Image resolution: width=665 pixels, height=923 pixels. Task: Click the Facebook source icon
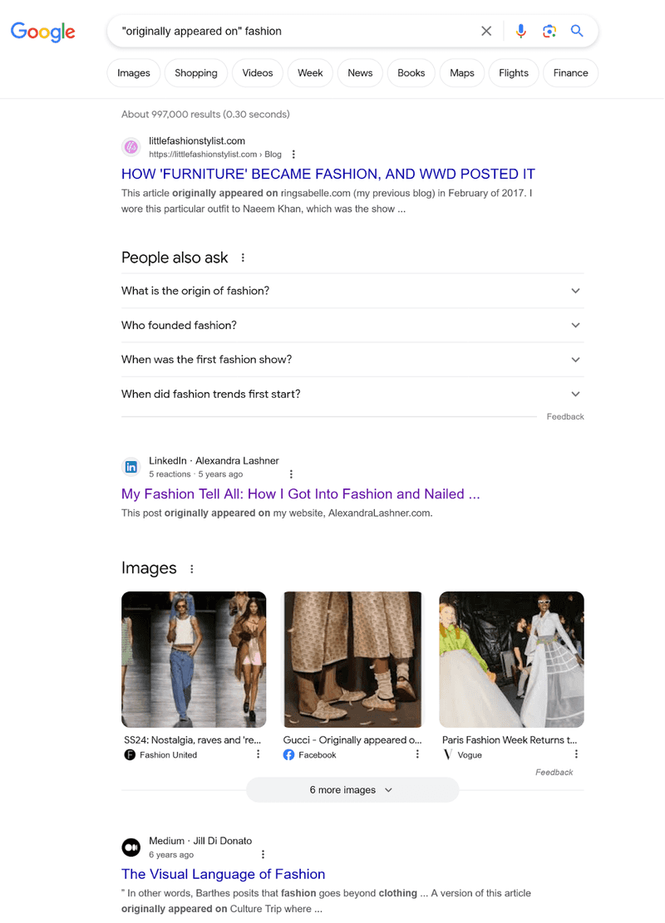point(288,755)
